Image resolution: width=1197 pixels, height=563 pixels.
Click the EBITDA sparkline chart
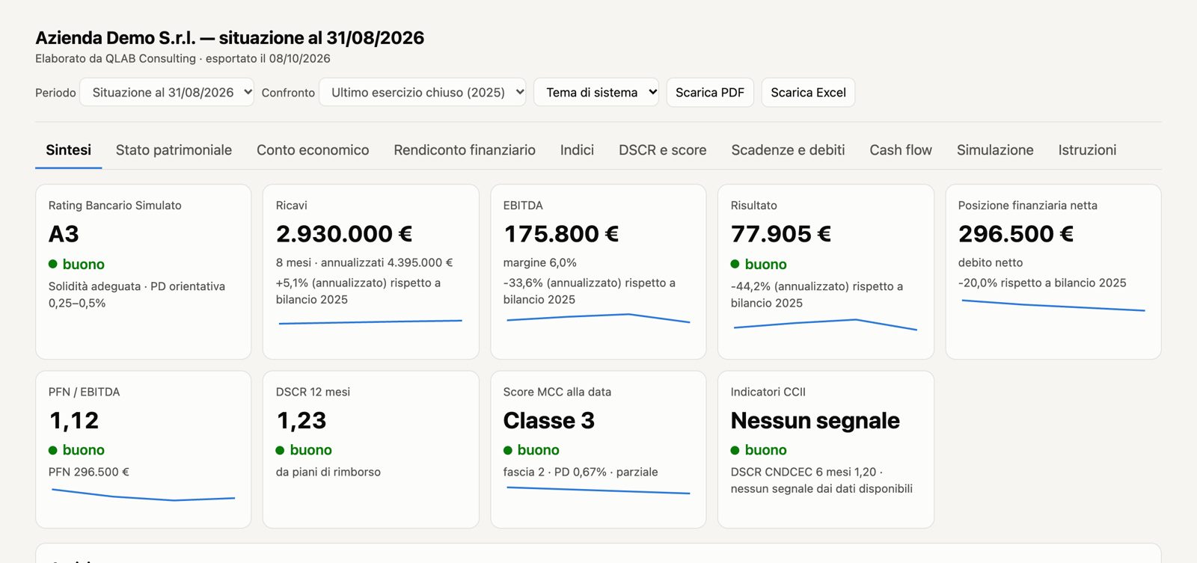pos(598,319)
